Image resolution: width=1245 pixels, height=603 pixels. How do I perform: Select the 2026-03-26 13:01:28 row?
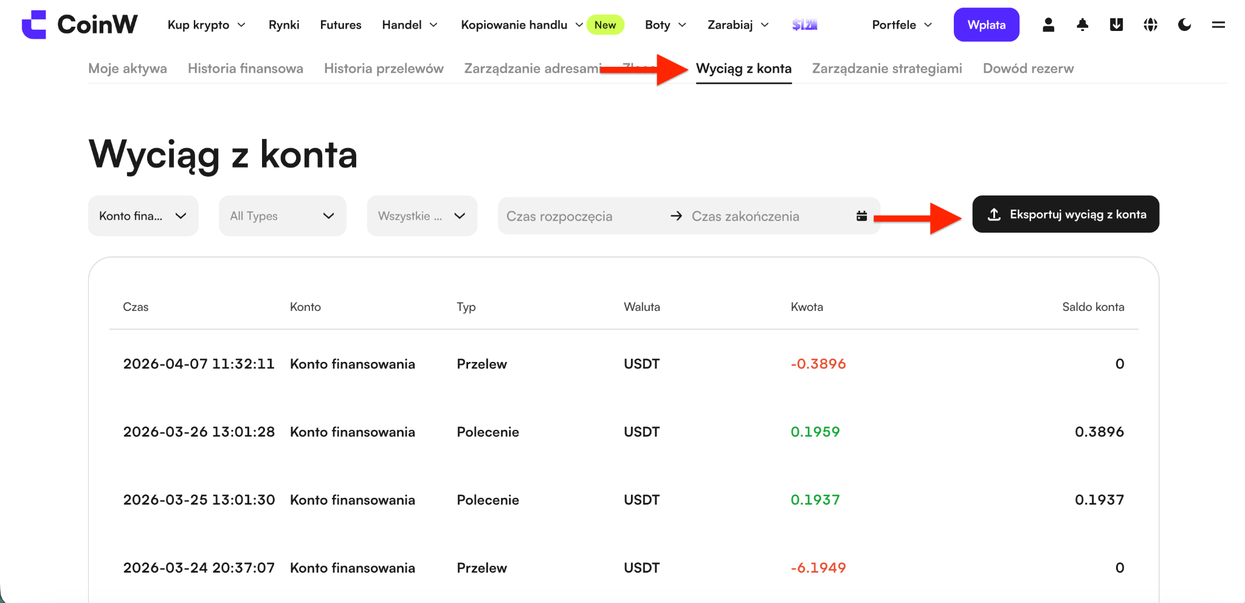624,432
